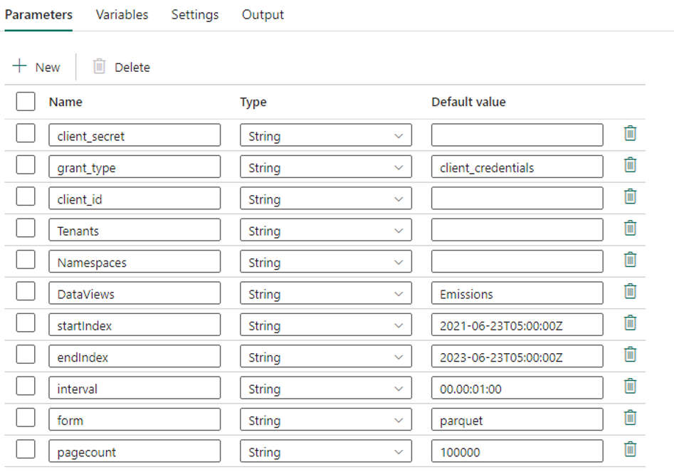Check the endIndex row checkbox
Viewport: 674px width, 472px height.
[26, 355]
